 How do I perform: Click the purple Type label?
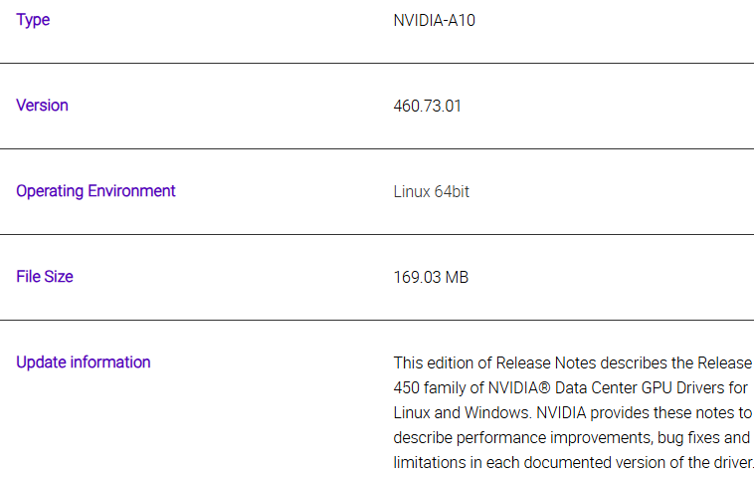tap(33, 20)
